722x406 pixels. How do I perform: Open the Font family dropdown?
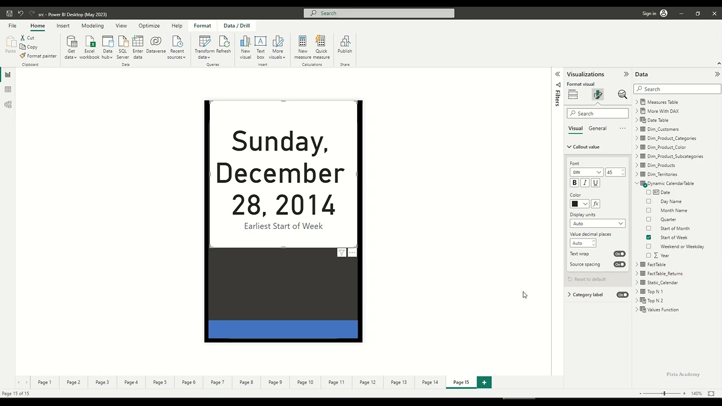click(587, 173)
